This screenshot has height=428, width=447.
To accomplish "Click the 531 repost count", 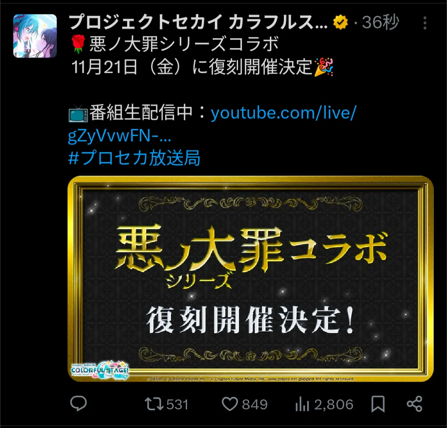I will tap(177, 404).
